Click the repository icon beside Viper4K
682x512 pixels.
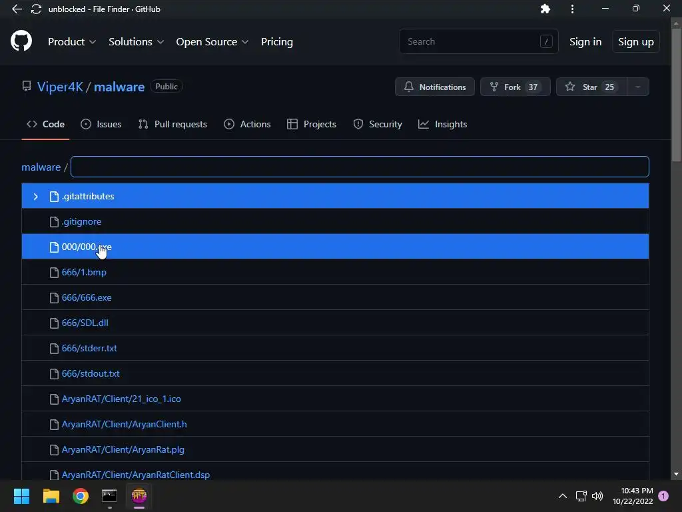tap(27, 86)
